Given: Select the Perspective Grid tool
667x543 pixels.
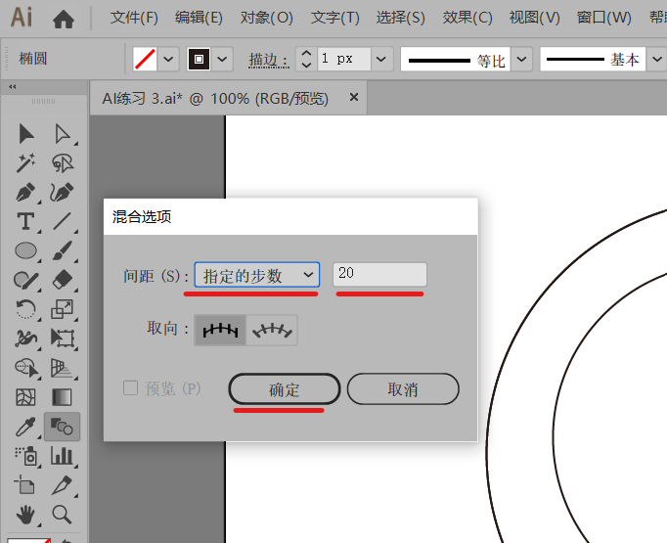Looking at the screenshot, I should point(63,368).
